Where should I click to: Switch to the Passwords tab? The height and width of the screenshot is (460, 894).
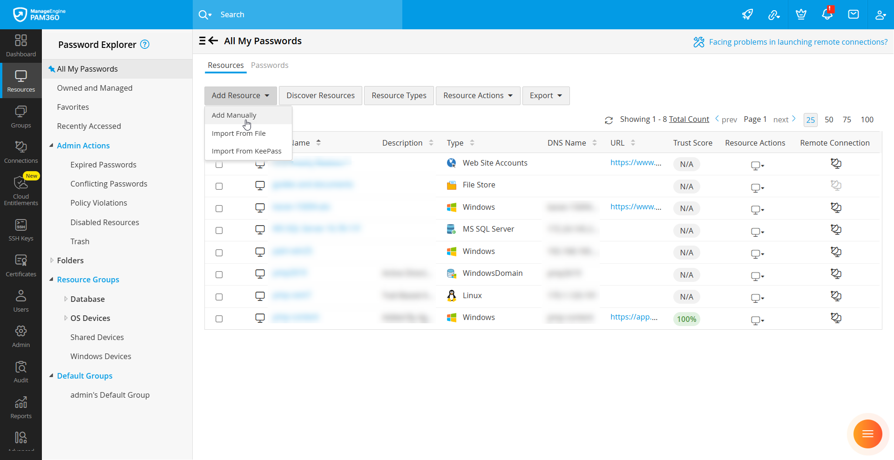tap(270, 66)
